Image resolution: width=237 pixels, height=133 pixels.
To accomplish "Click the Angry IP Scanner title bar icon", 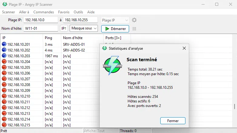I will click(5, 4).
